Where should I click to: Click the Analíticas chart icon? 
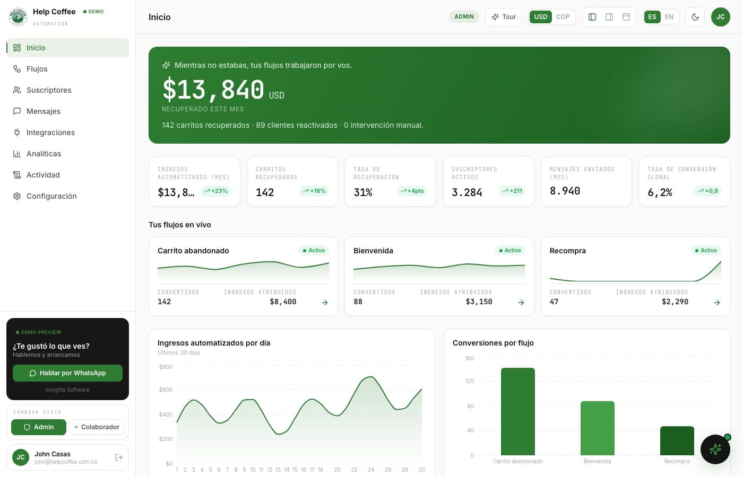coord(17,154)
